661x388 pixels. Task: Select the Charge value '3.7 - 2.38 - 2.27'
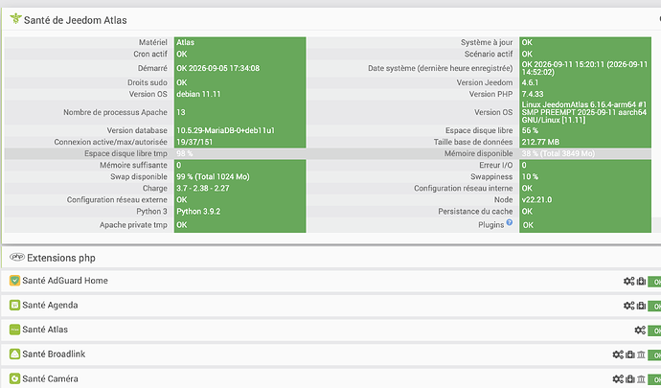pos(203,188)
